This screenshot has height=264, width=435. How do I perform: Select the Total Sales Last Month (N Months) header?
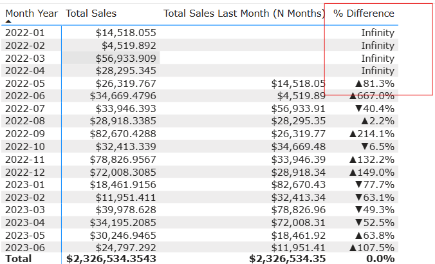(x=243, y=13)
